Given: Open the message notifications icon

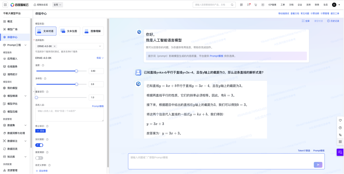Looking at the screenshot, I should (249, 5).
